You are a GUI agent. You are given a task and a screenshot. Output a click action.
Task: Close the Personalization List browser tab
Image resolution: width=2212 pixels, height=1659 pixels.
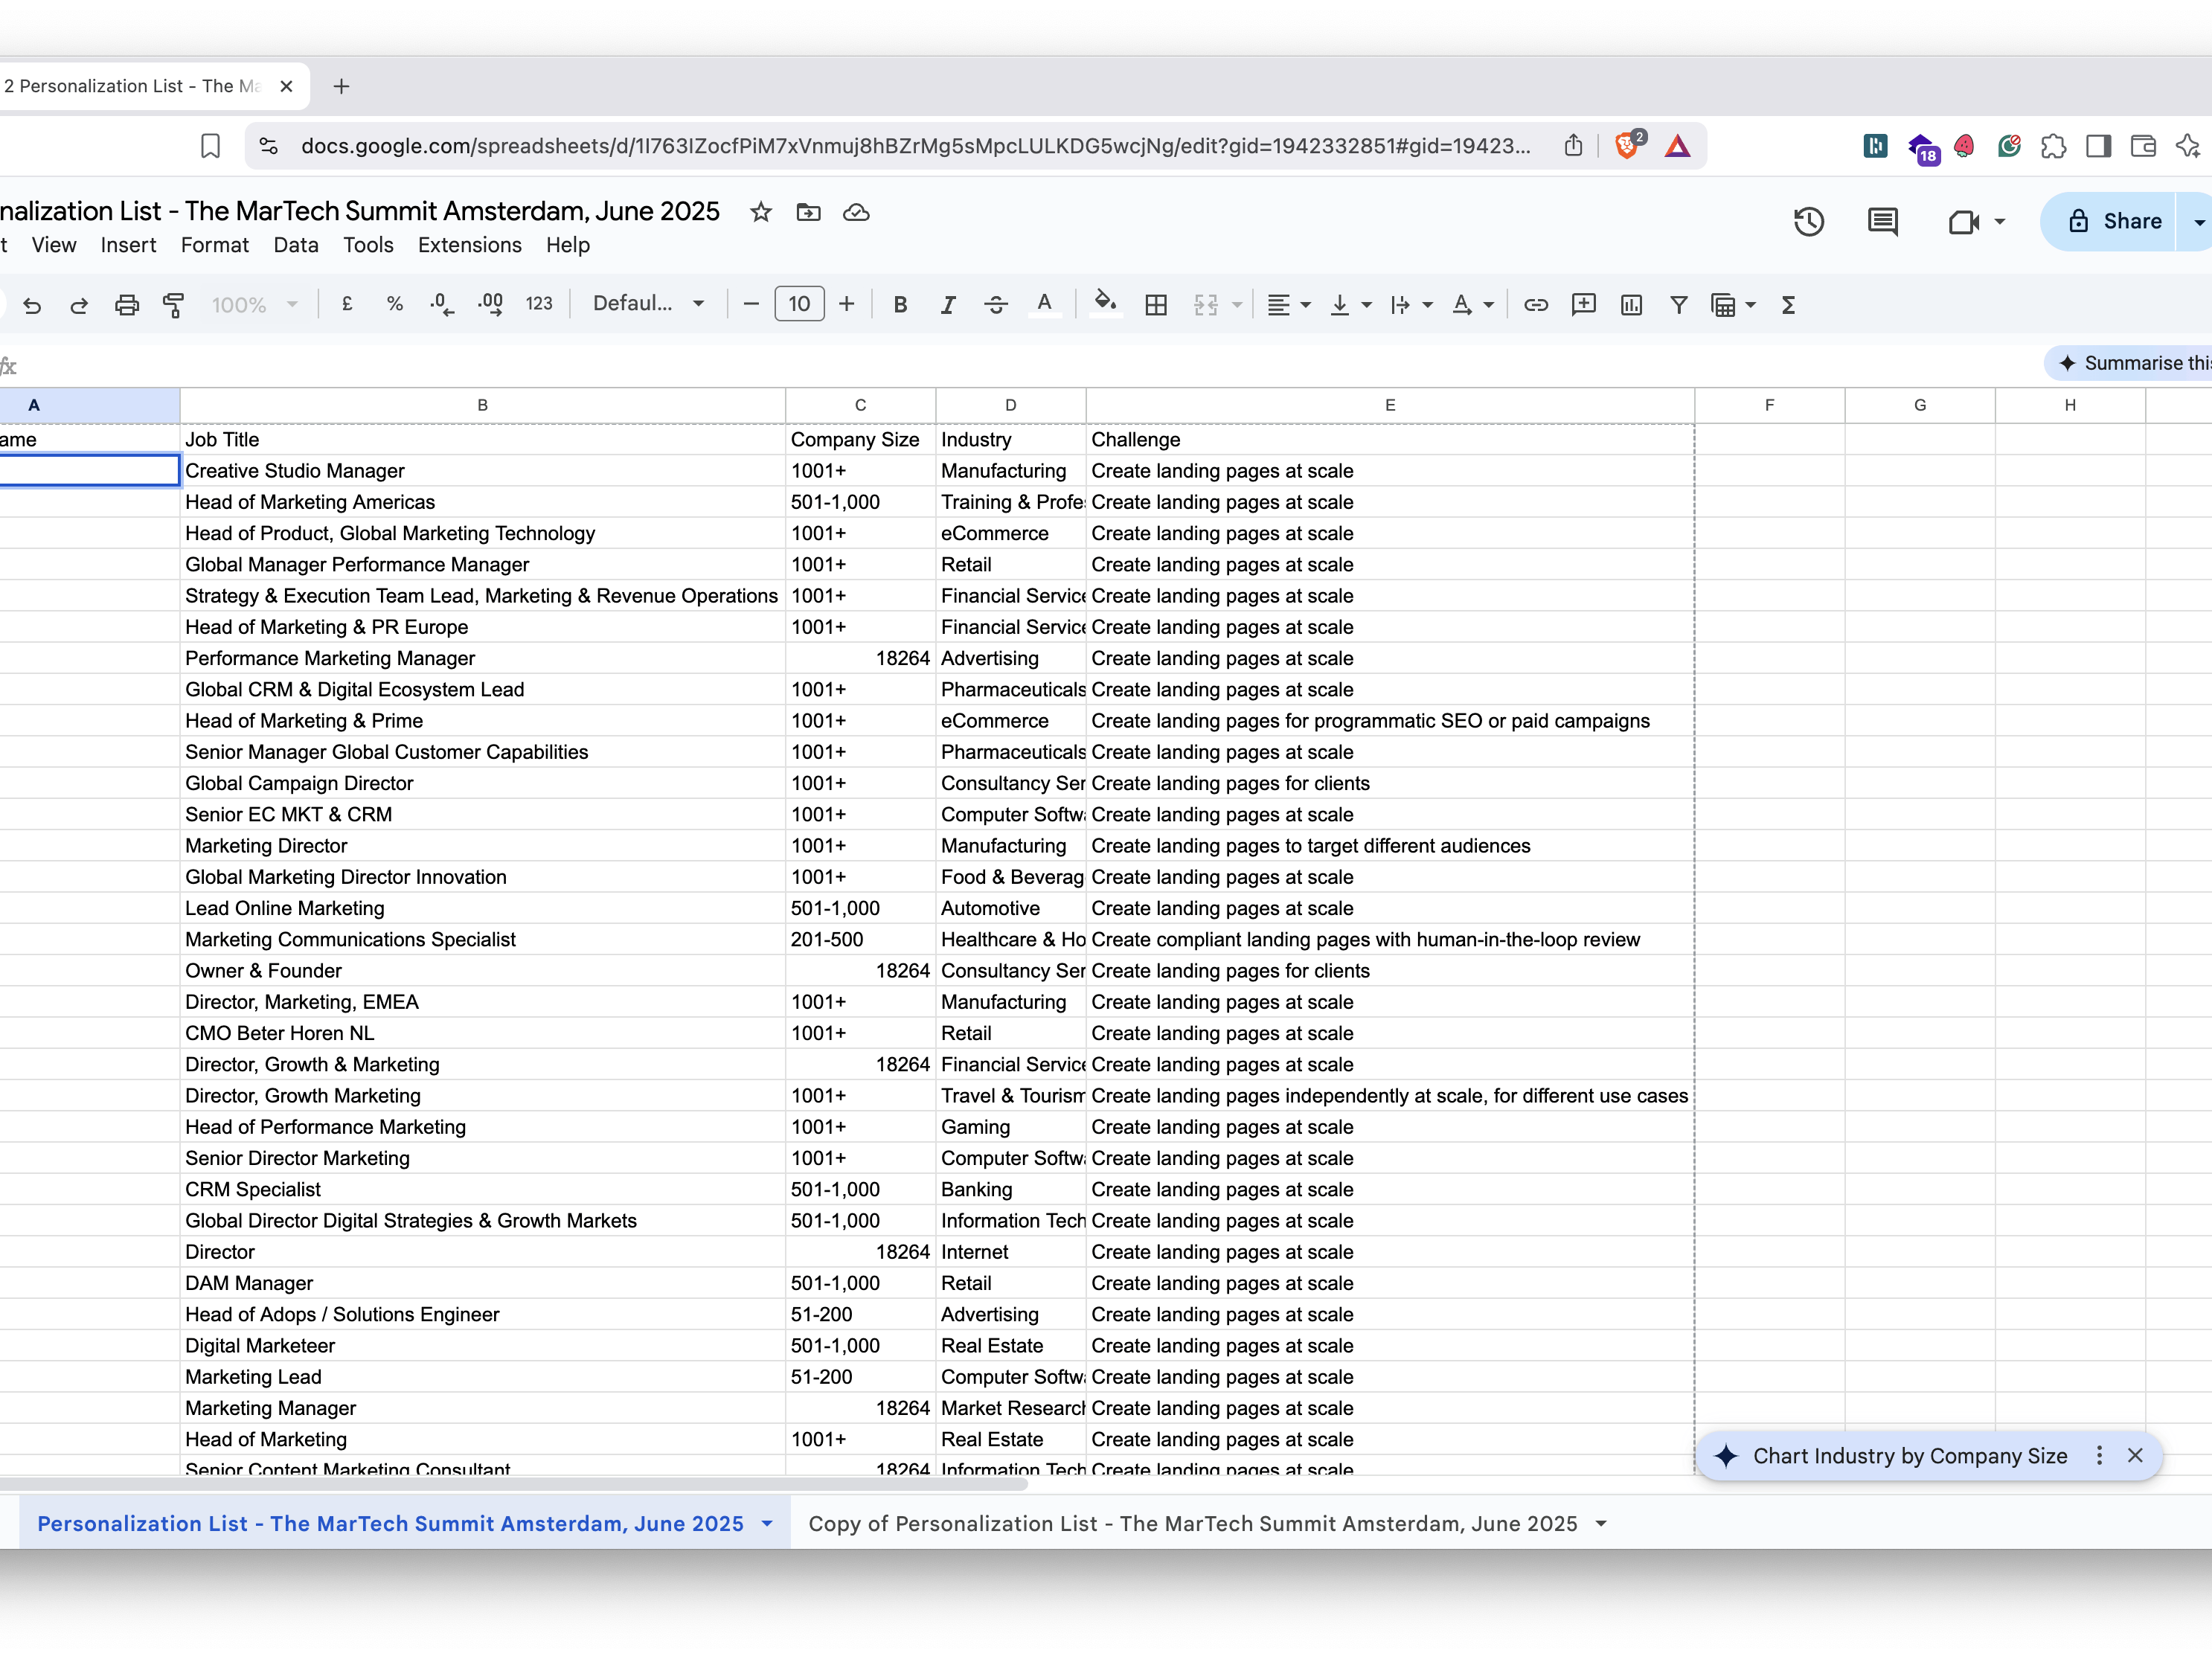(x=286, y=86)
